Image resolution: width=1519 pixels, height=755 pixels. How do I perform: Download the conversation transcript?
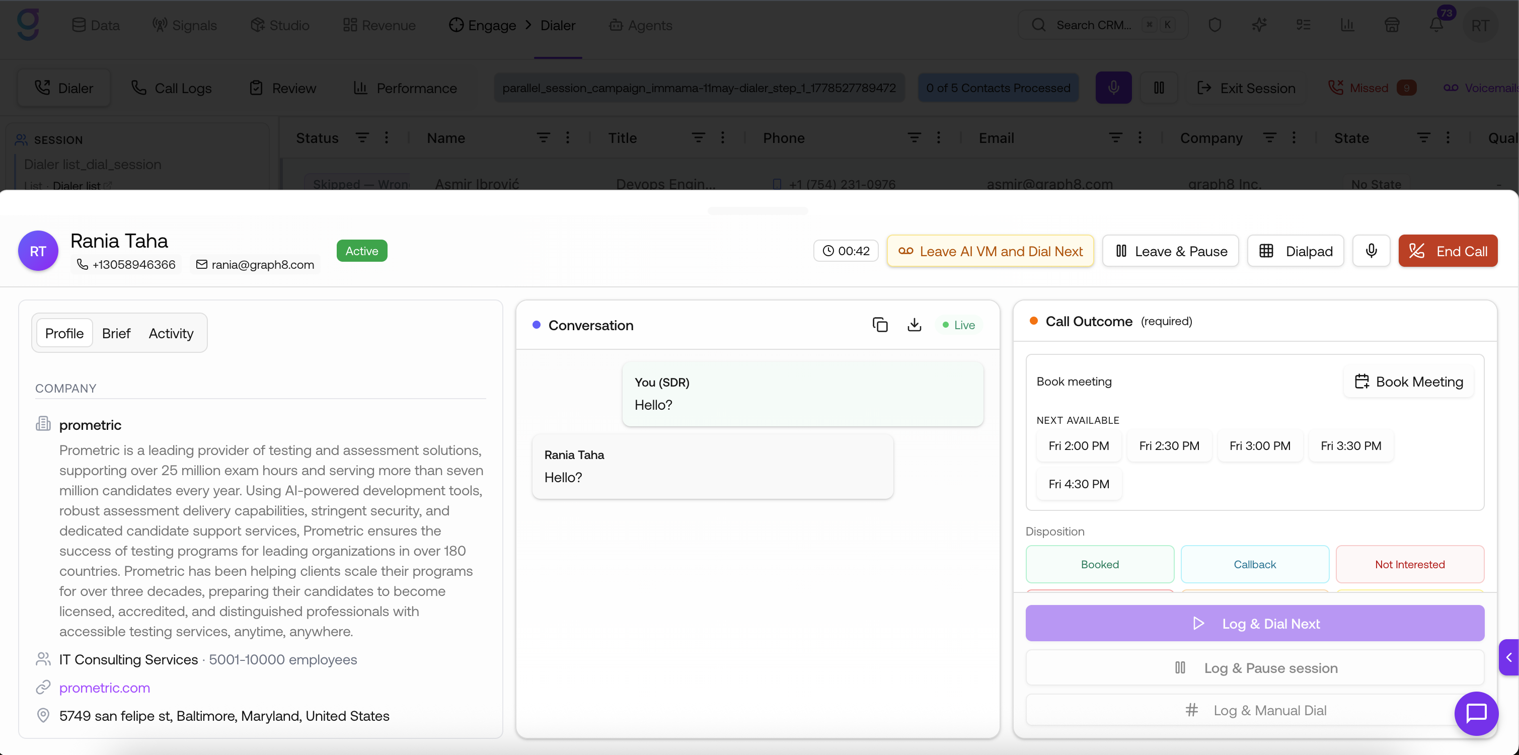click(x=914, y=325)
